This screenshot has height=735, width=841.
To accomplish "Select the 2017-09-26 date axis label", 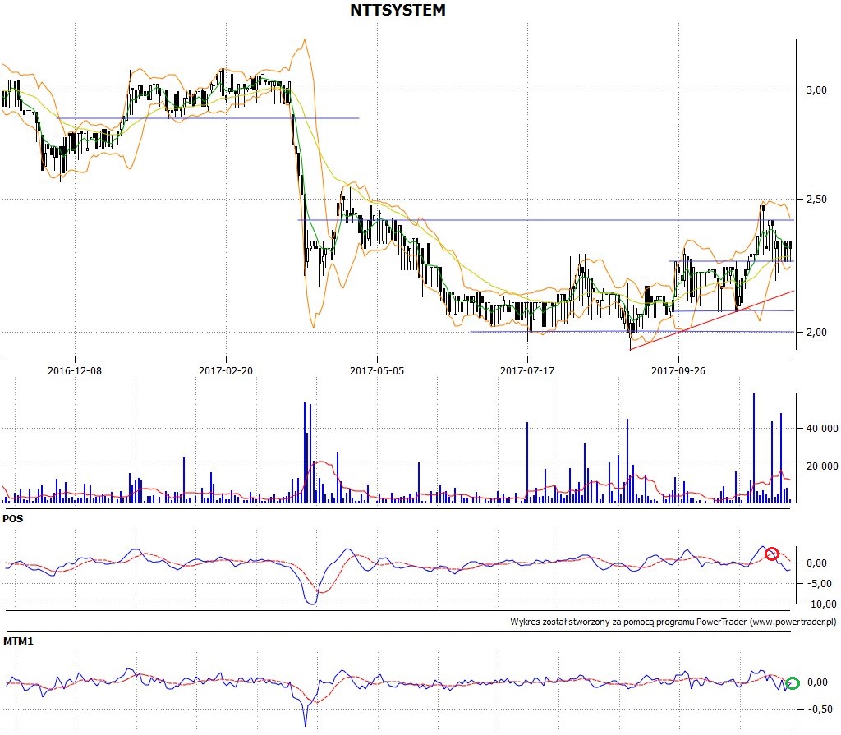I will (678, 370).
